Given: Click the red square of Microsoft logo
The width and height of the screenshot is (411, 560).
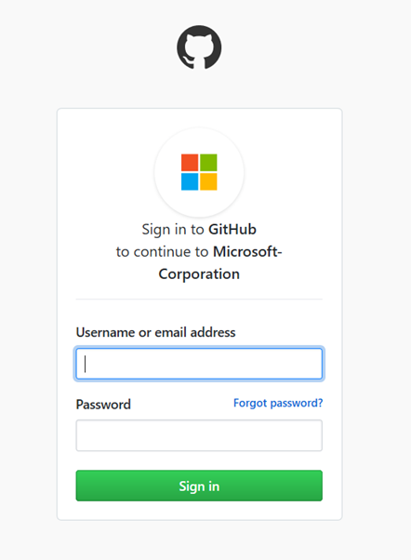Looking at the screenshot, I should [x=190, y=163].
